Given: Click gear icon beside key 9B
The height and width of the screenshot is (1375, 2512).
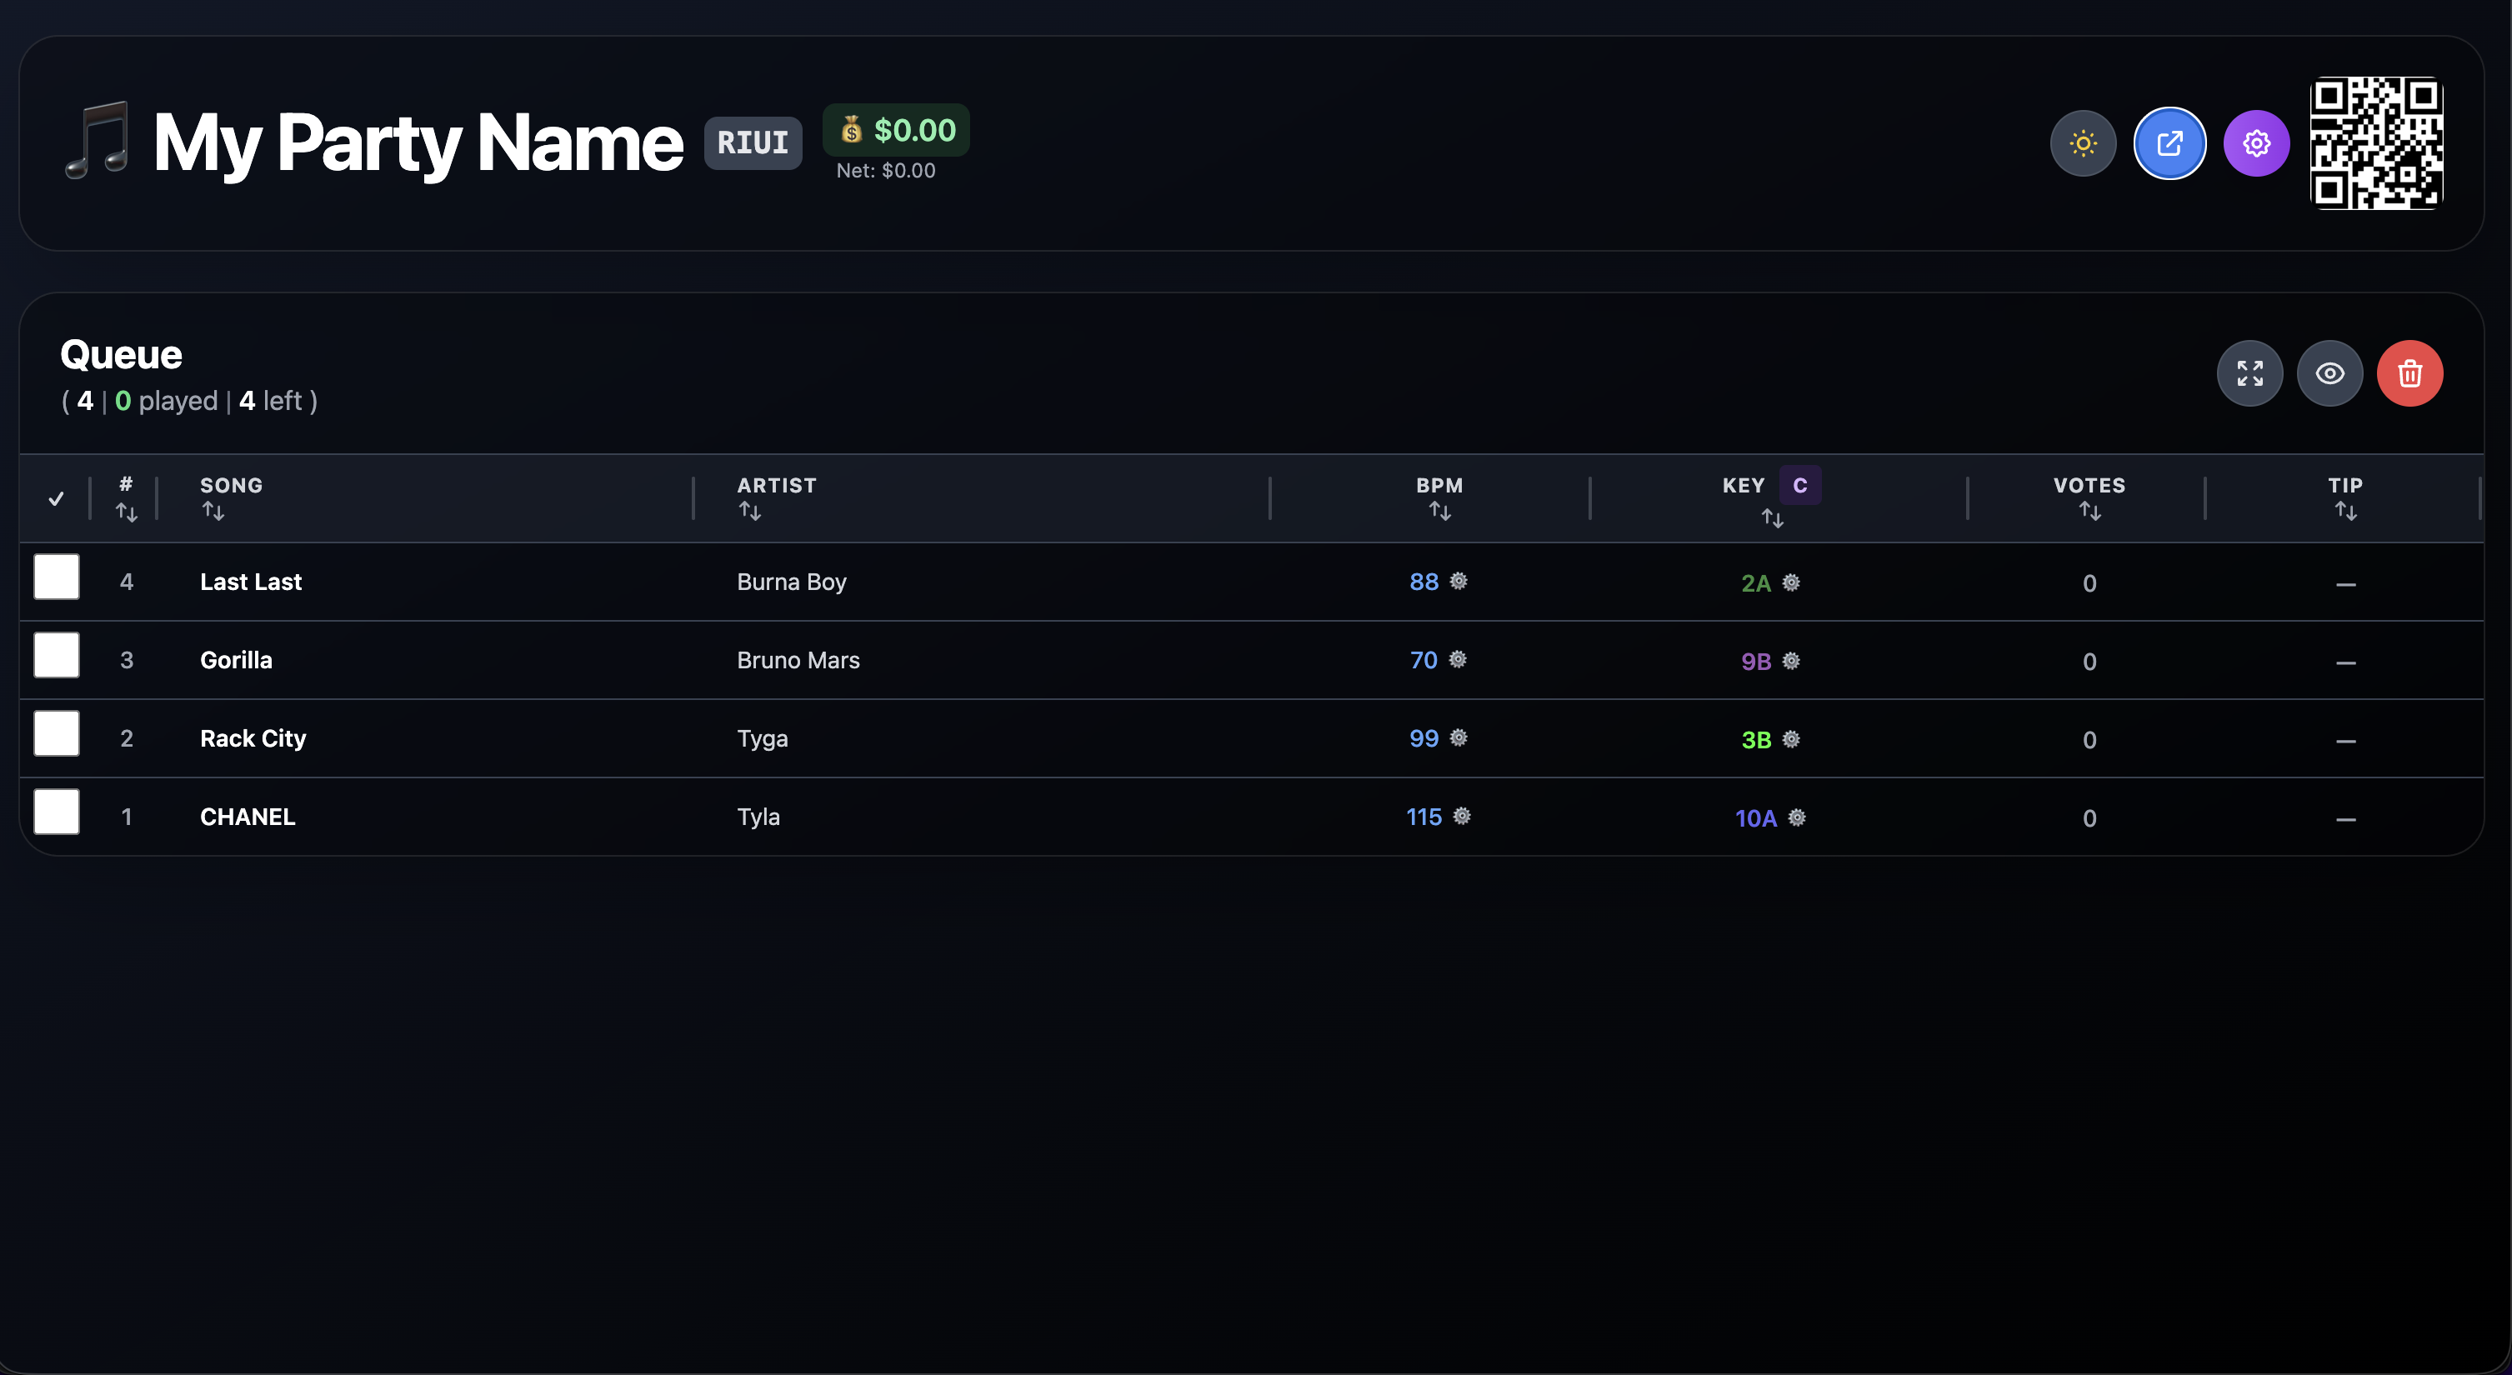Looking at the screenshot, I should [x=1791, y=661].
